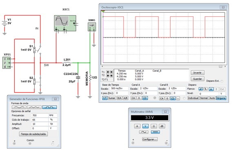233x154 pixels.
Task: Click the oscilloscope horizontal scrollbar
Action: 164,66
